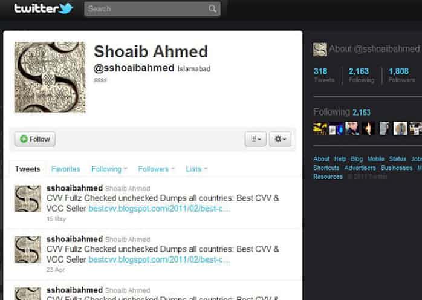Switch to the Favorites tab
The height and width of the screenshot is (300, 422).
click(66, 169)
